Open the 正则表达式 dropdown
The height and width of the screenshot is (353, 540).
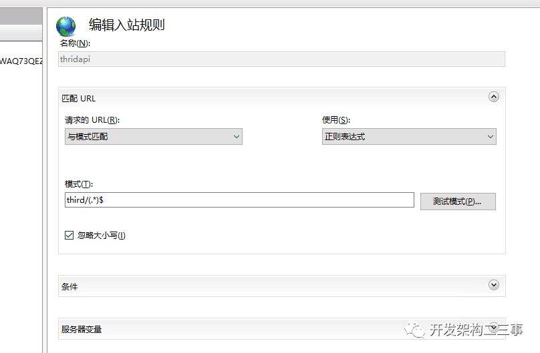409,136
